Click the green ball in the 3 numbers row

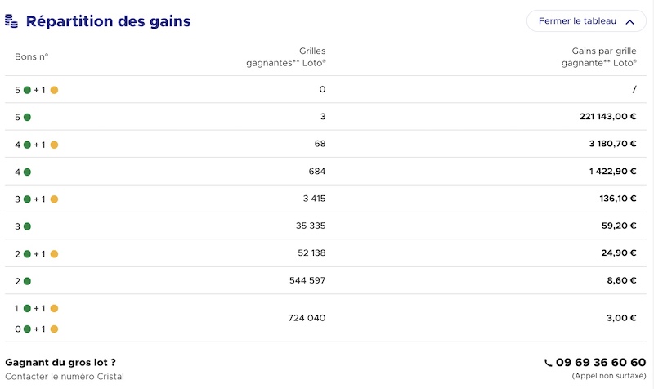click(27, 226)
